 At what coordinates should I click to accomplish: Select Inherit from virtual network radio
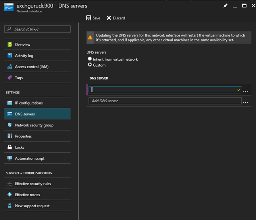tap(90, 59)
